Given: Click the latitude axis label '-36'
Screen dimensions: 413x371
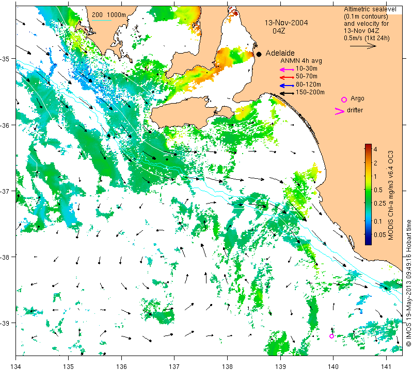Looking at the screenshot, I should [x=5, y=125].
